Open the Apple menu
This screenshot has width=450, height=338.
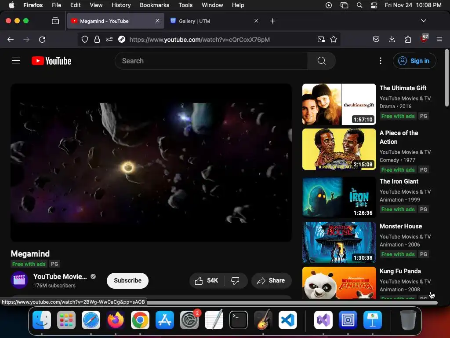pos(11,5)
